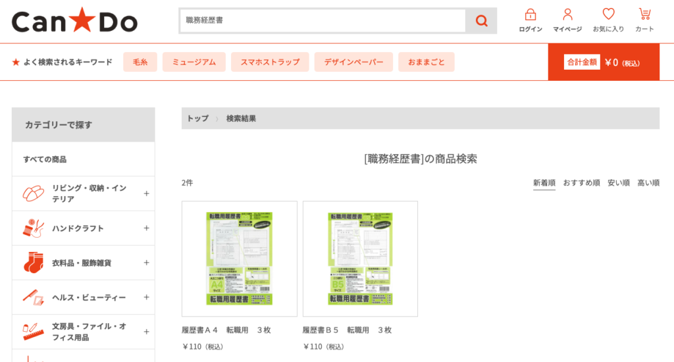The image size is (674, 362).
Task: Sort results by 安い順
Action: (618, 182)
